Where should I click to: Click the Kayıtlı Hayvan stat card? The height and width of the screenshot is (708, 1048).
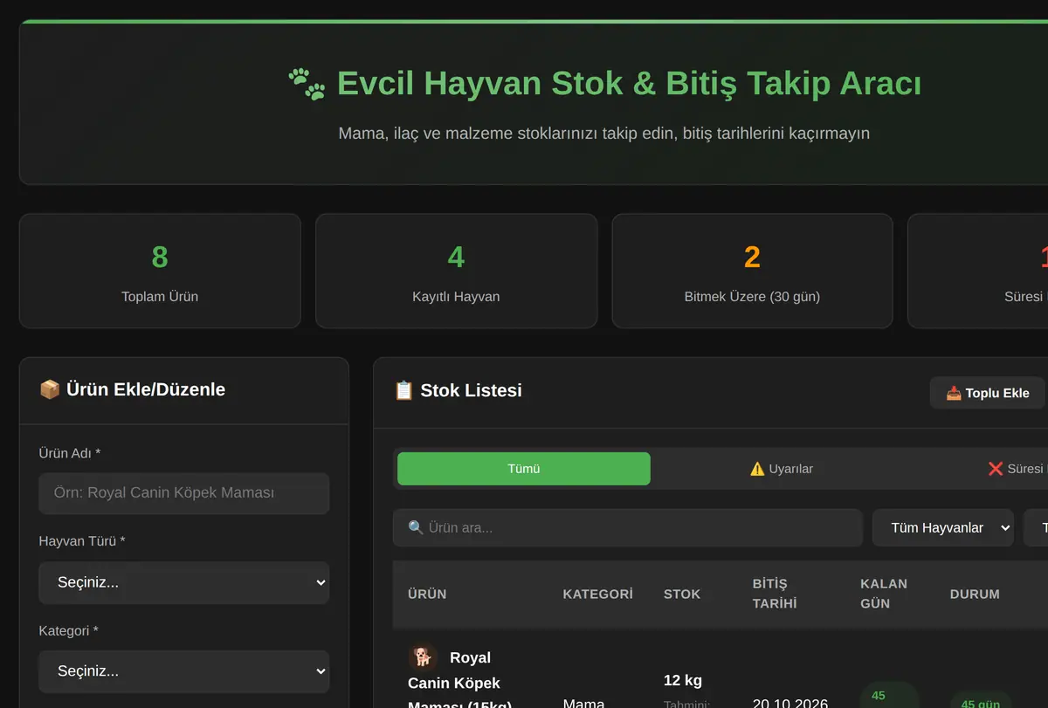coord(456,271)
